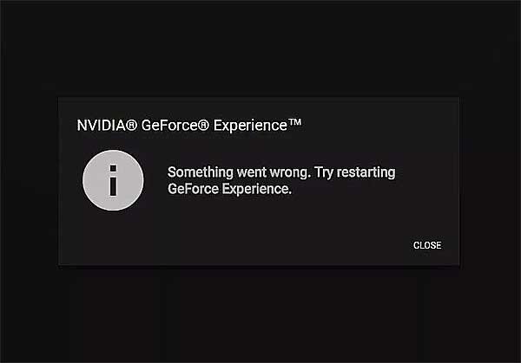Screen dimensions: 521x363
Task: Click the registered ® symbol after NVIDIA
Action: (x=132, y=126)
